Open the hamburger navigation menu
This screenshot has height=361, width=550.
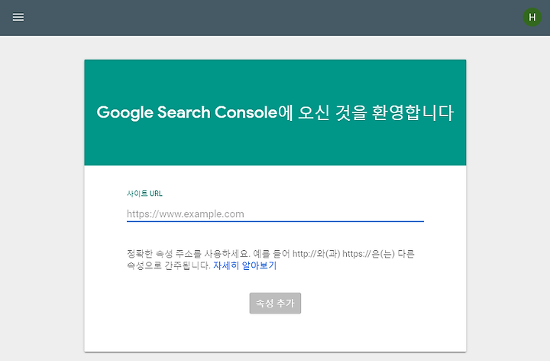click(18, 17)
